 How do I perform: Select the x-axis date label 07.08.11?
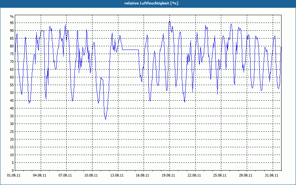(x=65, y=175)
